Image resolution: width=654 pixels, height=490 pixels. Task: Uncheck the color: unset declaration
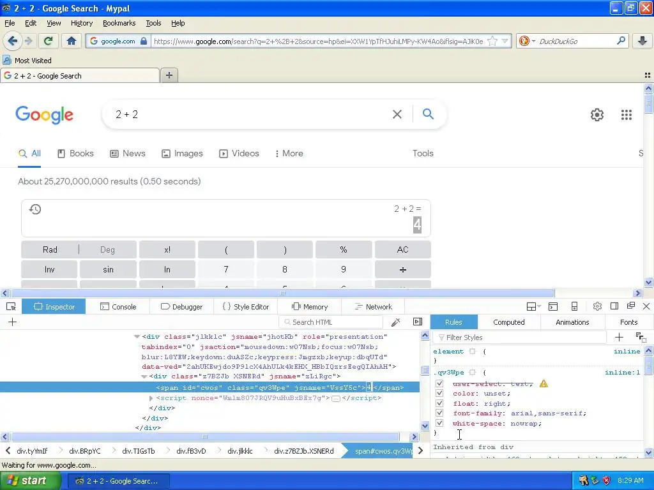point(439,393)
